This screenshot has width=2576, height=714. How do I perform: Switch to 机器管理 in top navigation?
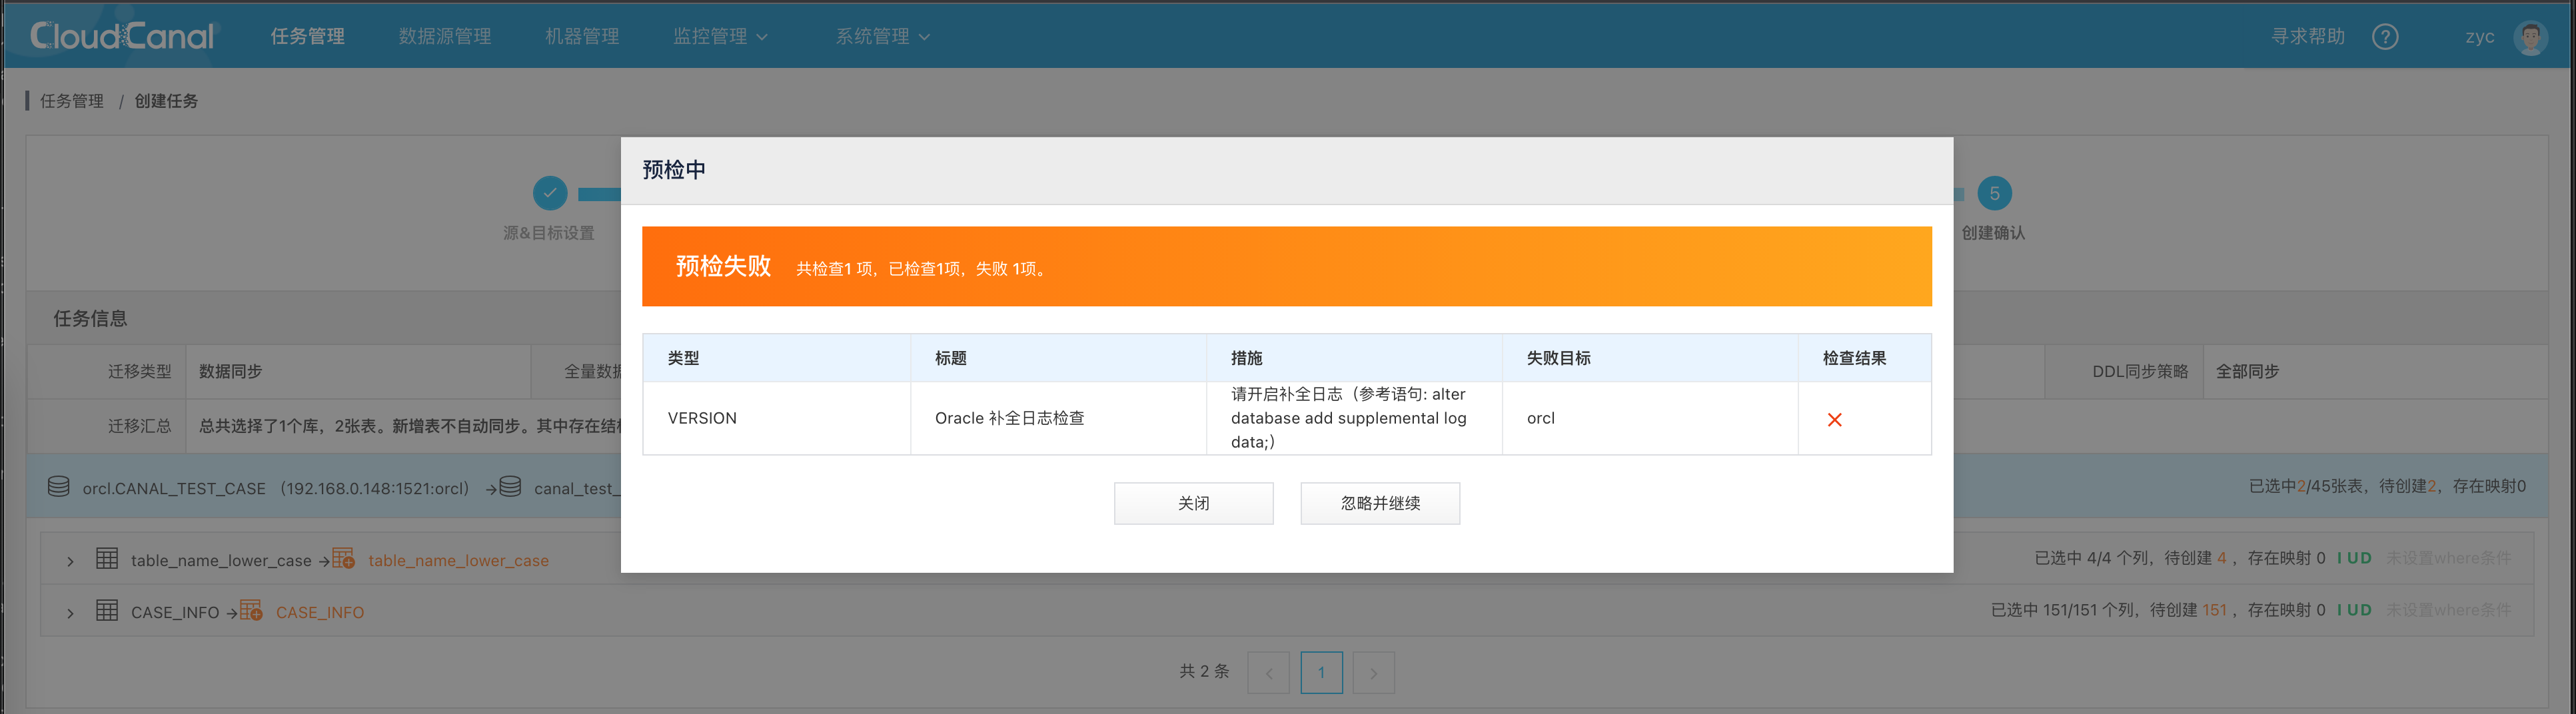click(x=582, y=36)
